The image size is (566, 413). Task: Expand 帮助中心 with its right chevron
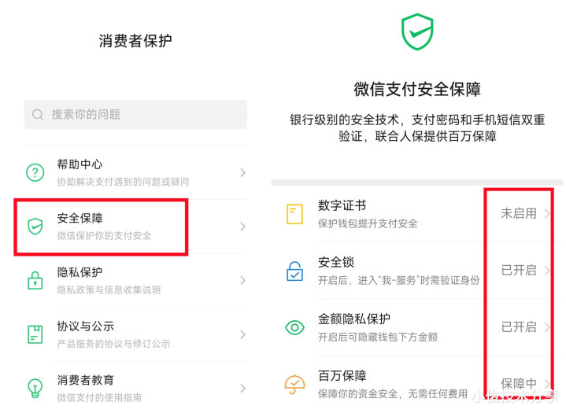tap(243, 172)
